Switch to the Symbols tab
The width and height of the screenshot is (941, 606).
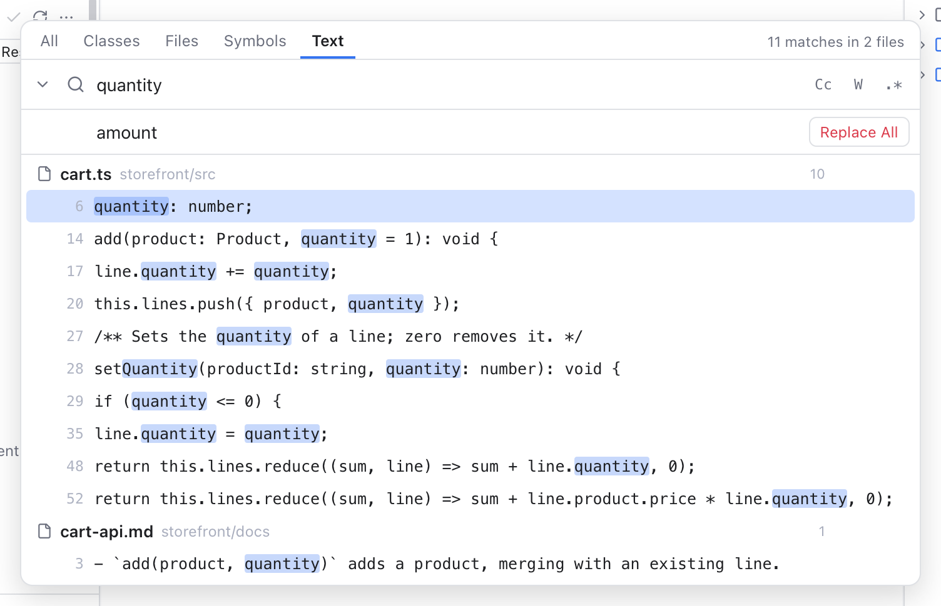(x=255, y=41)
